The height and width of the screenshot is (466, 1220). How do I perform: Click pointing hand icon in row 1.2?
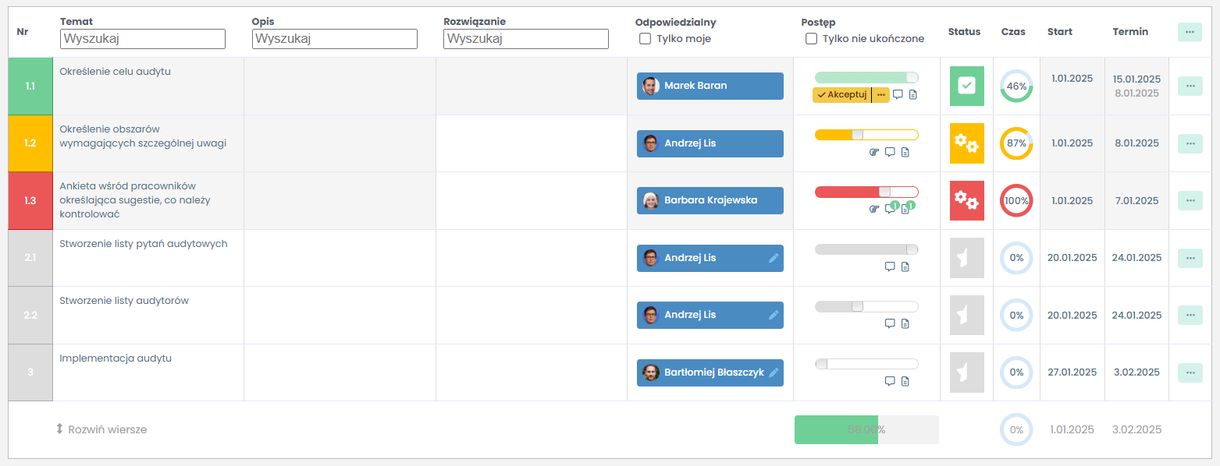(873, 152)
